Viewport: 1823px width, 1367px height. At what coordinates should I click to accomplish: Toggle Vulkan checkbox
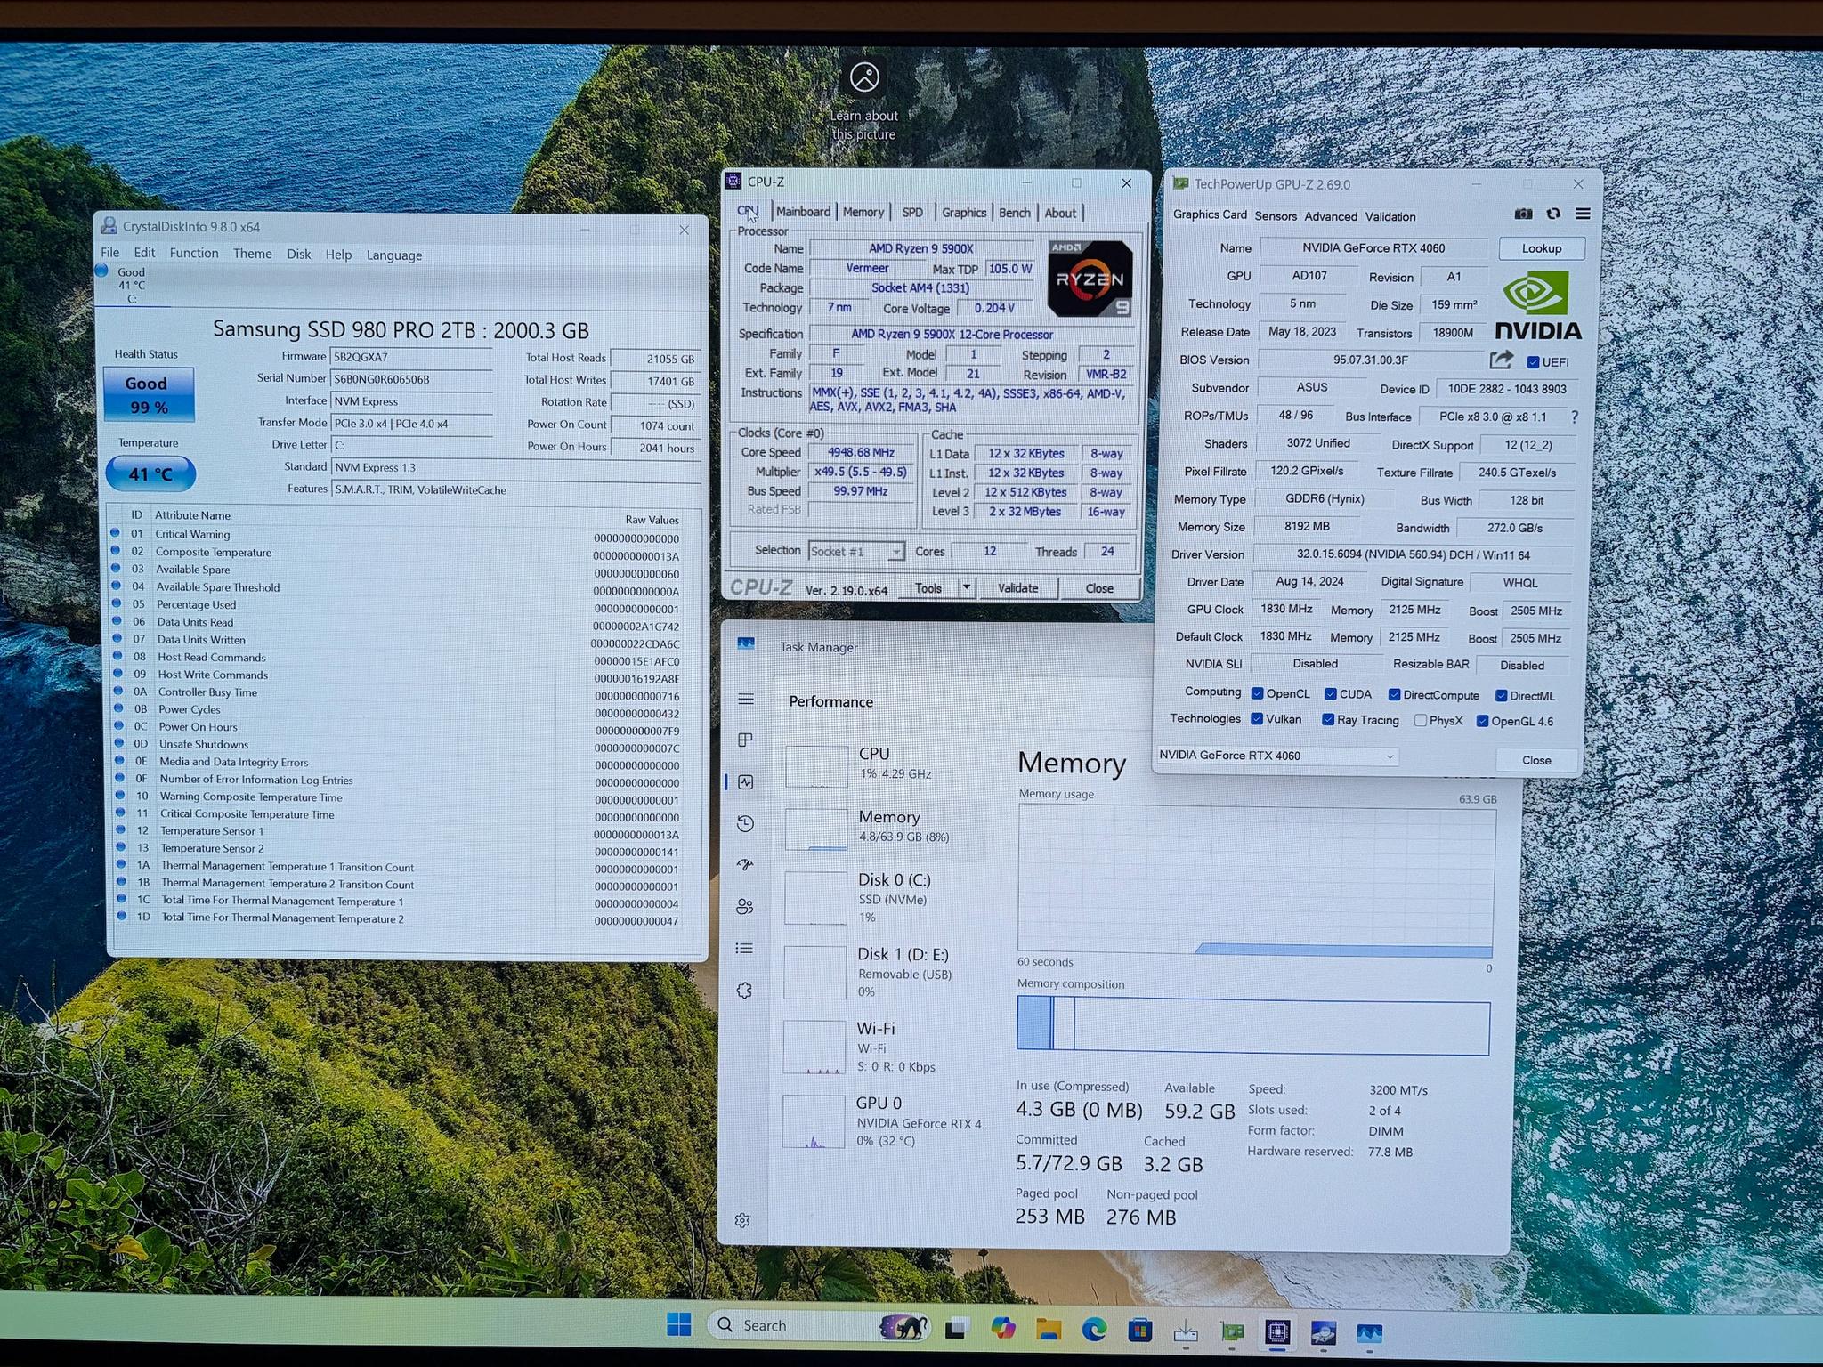[x=1257, y=718]
